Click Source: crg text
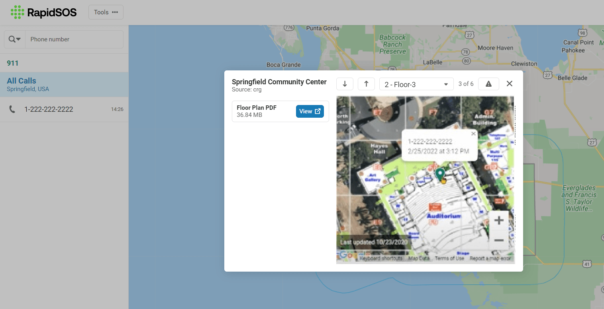 (x=247, y=89)
